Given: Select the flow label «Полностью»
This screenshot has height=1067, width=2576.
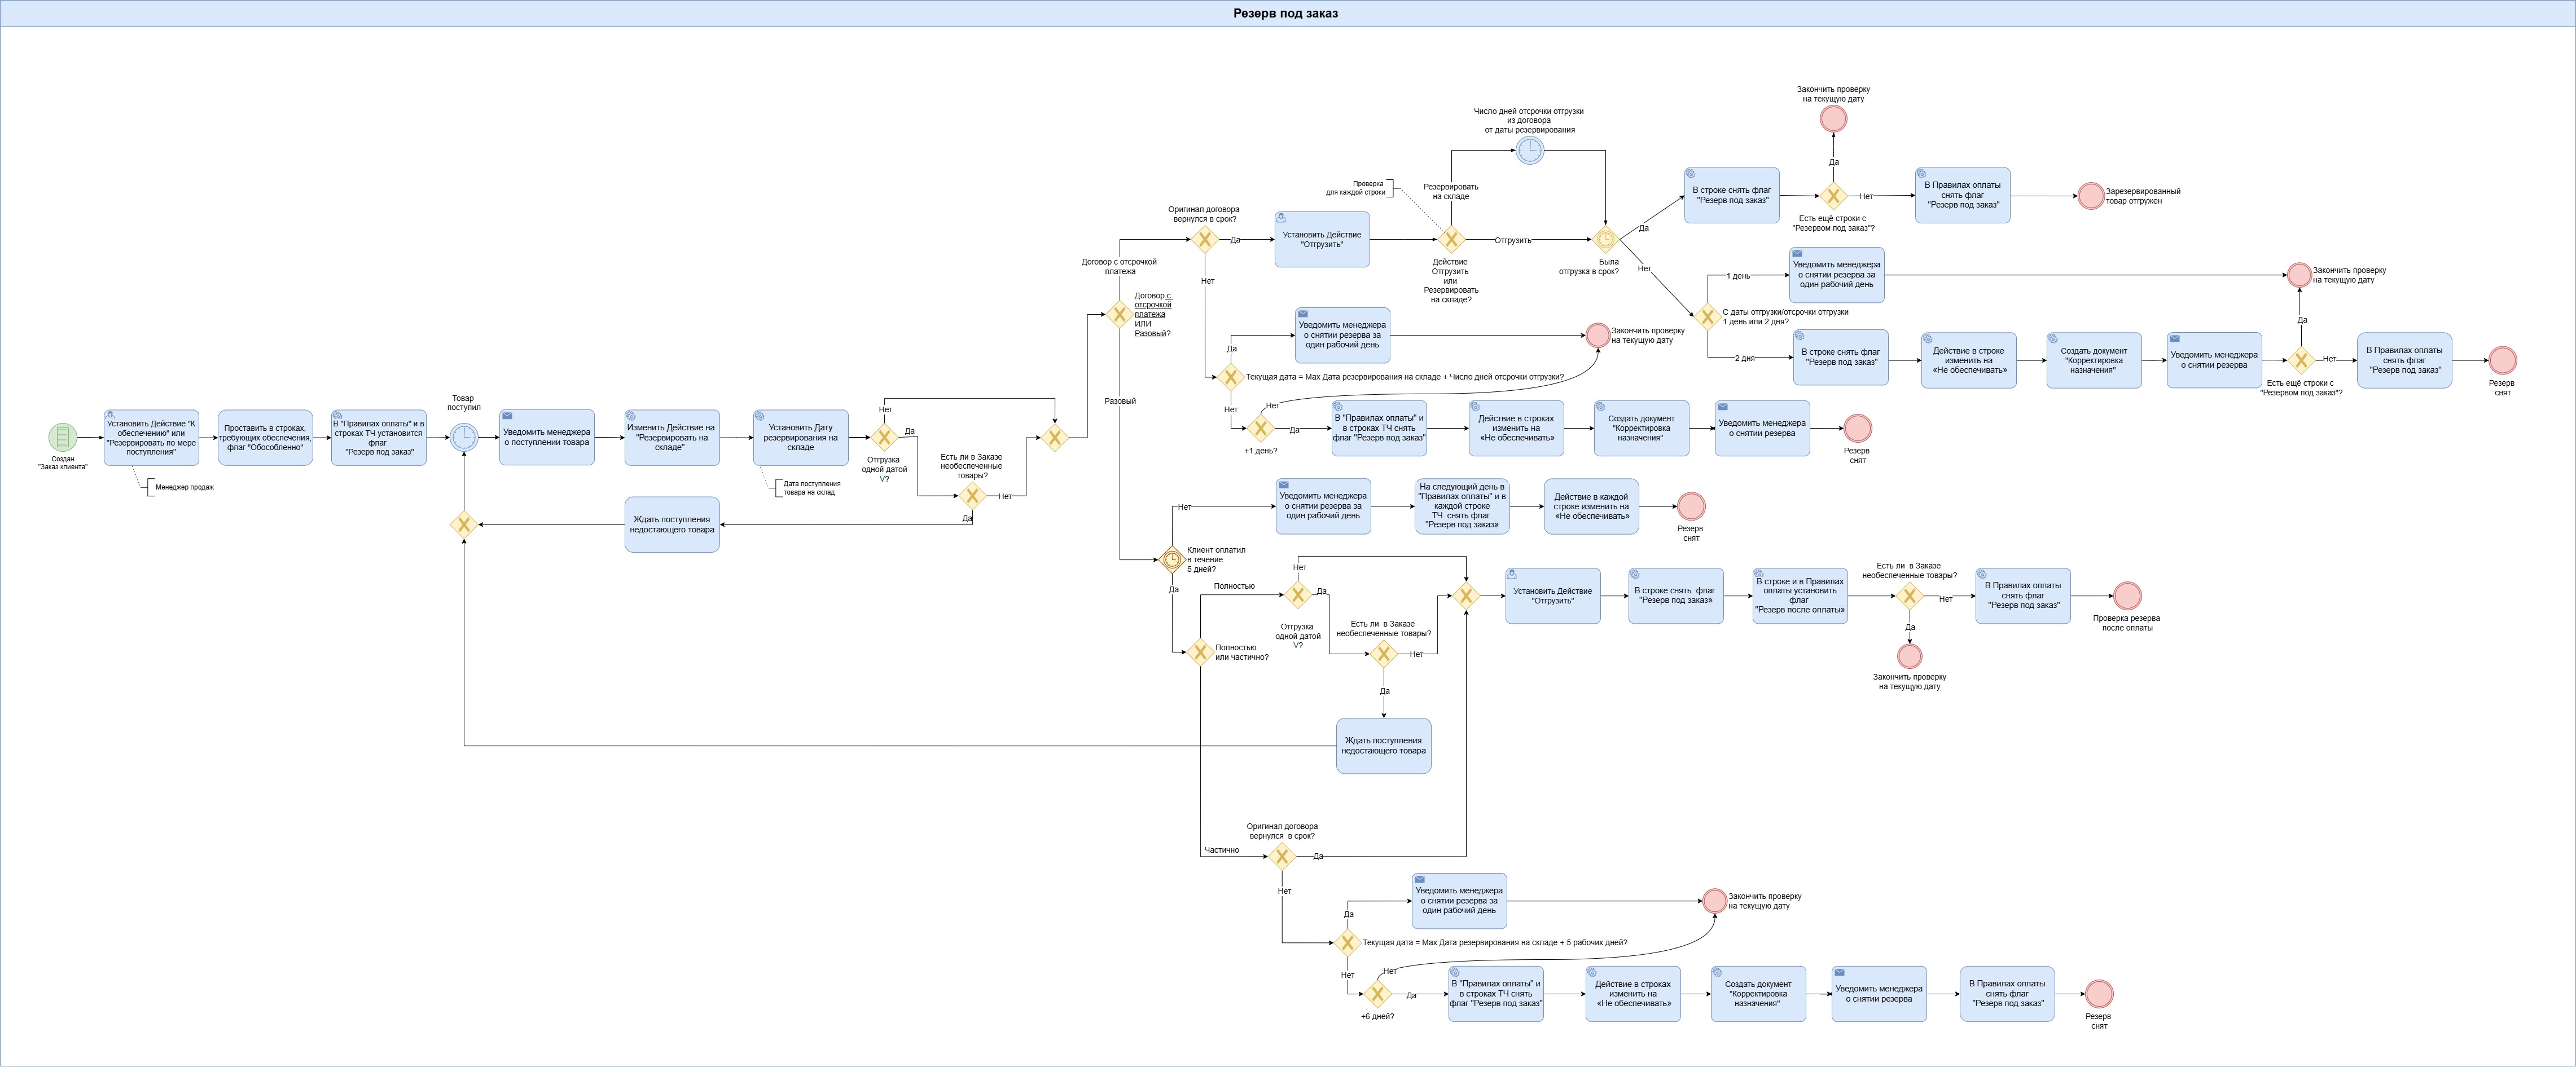Looking at the screenshot, I should click(1234, 587).
